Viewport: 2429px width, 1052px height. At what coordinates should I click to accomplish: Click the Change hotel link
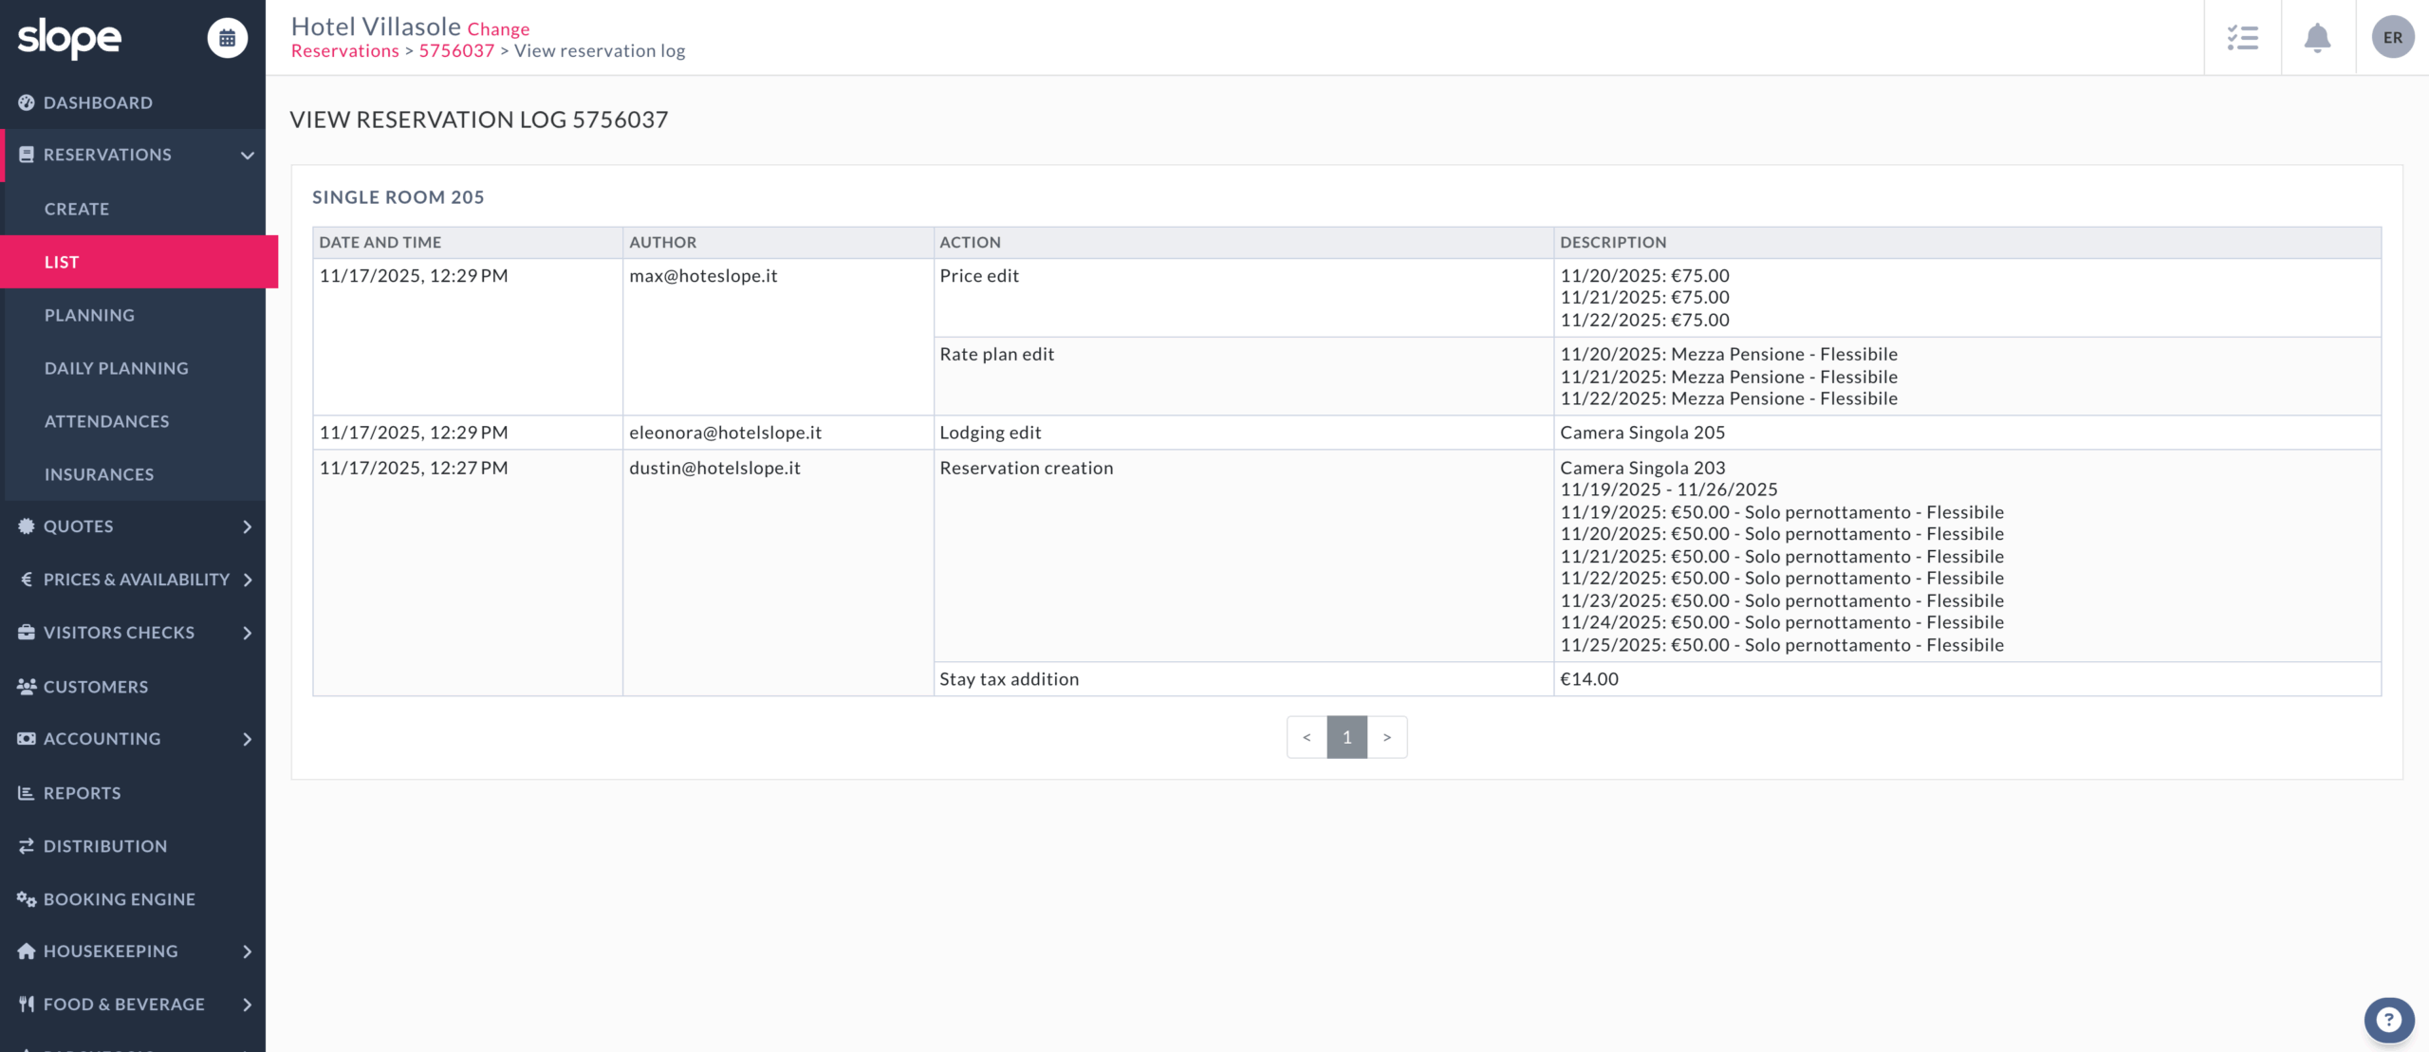(498, 29)
